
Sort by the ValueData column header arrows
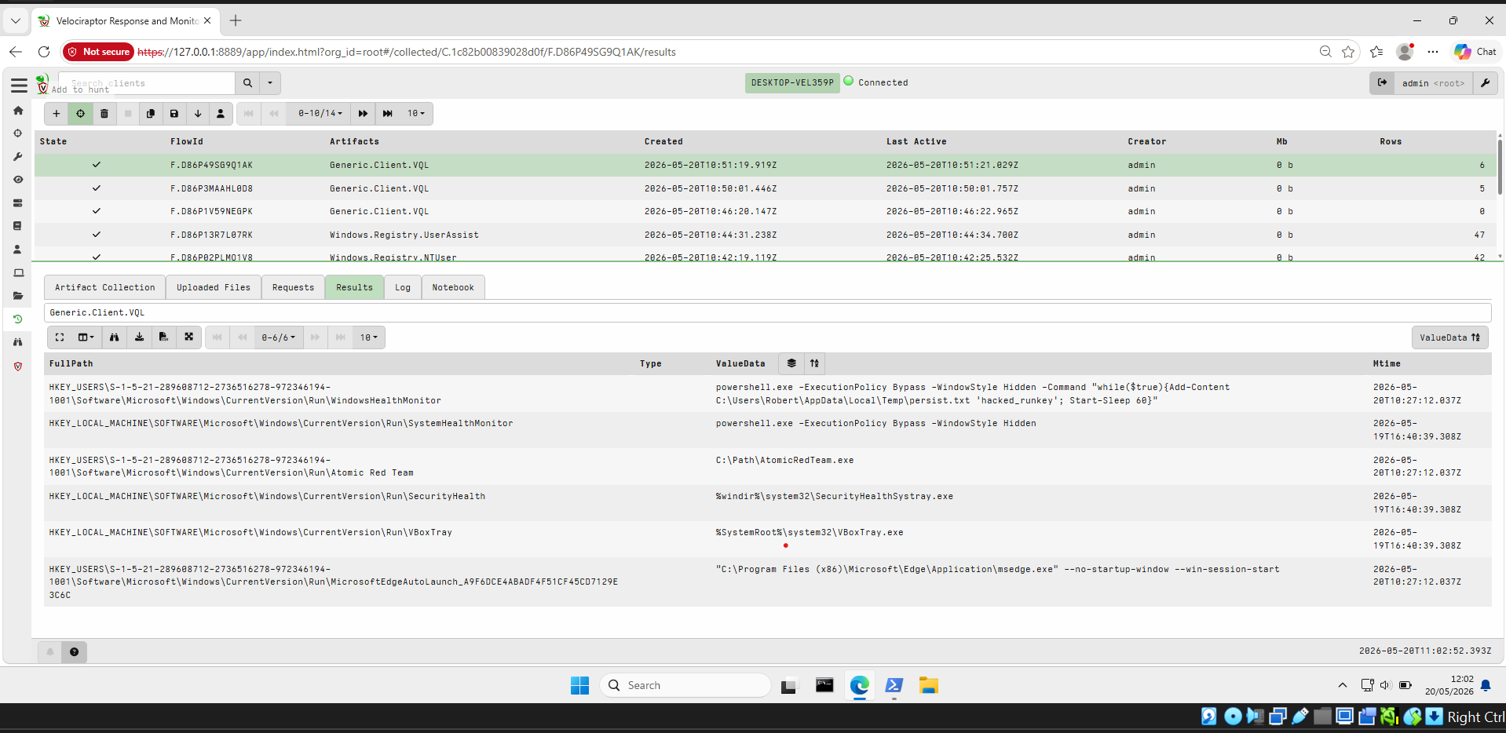814,363
